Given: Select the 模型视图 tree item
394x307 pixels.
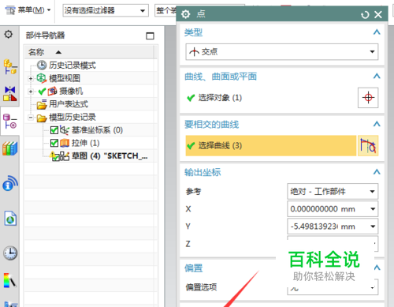Looking at the screenshot, I should coord(65,78).
